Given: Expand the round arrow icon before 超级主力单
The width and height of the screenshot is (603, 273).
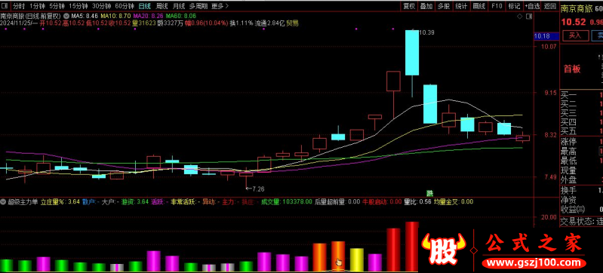Looking at the screenshot, I should [x=4, y=201].
